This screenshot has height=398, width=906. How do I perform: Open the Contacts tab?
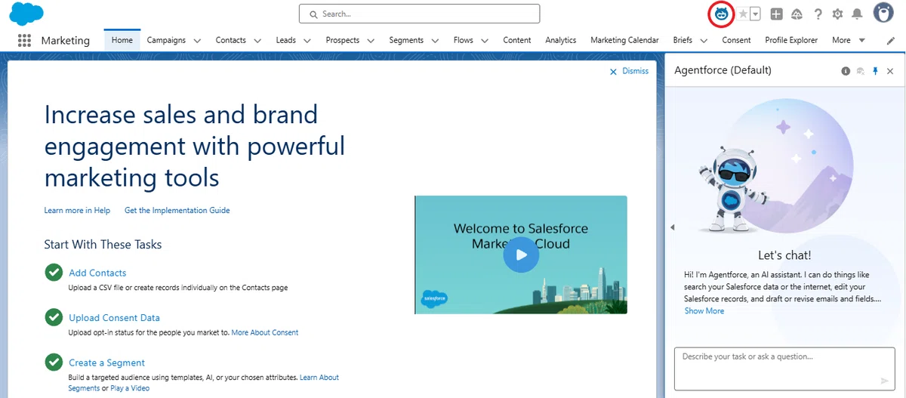click(x=230, y=40)
